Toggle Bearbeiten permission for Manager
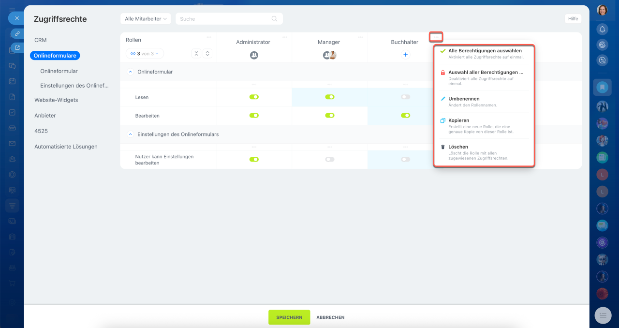This screenshot has height=328, width=619. point(330,116)
